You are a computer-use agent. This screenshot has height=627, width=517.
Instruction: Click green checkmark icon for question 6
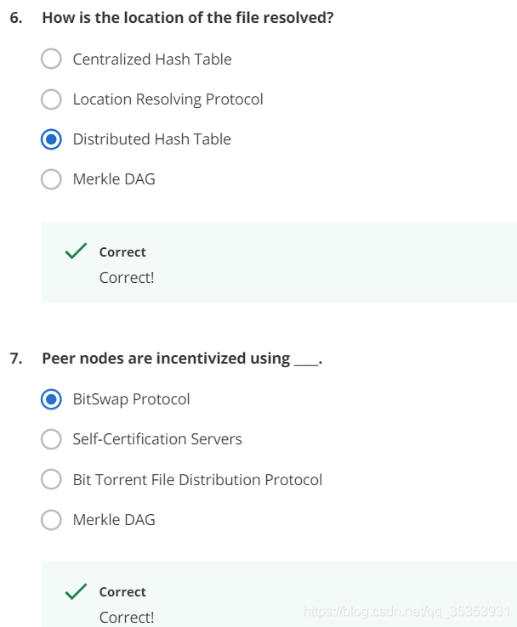[76, 251]
